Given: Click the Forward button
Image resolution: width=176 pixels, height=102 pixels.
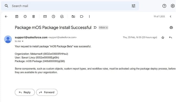Looking at the screenshot, I should click(x=47, y=92).
